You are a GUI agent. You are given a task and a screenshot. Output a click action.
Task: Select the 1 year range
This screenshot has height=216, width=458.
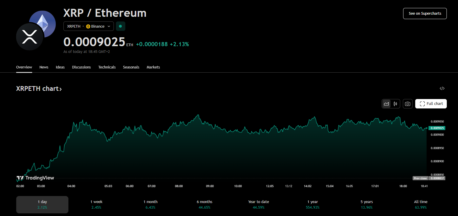313,205
